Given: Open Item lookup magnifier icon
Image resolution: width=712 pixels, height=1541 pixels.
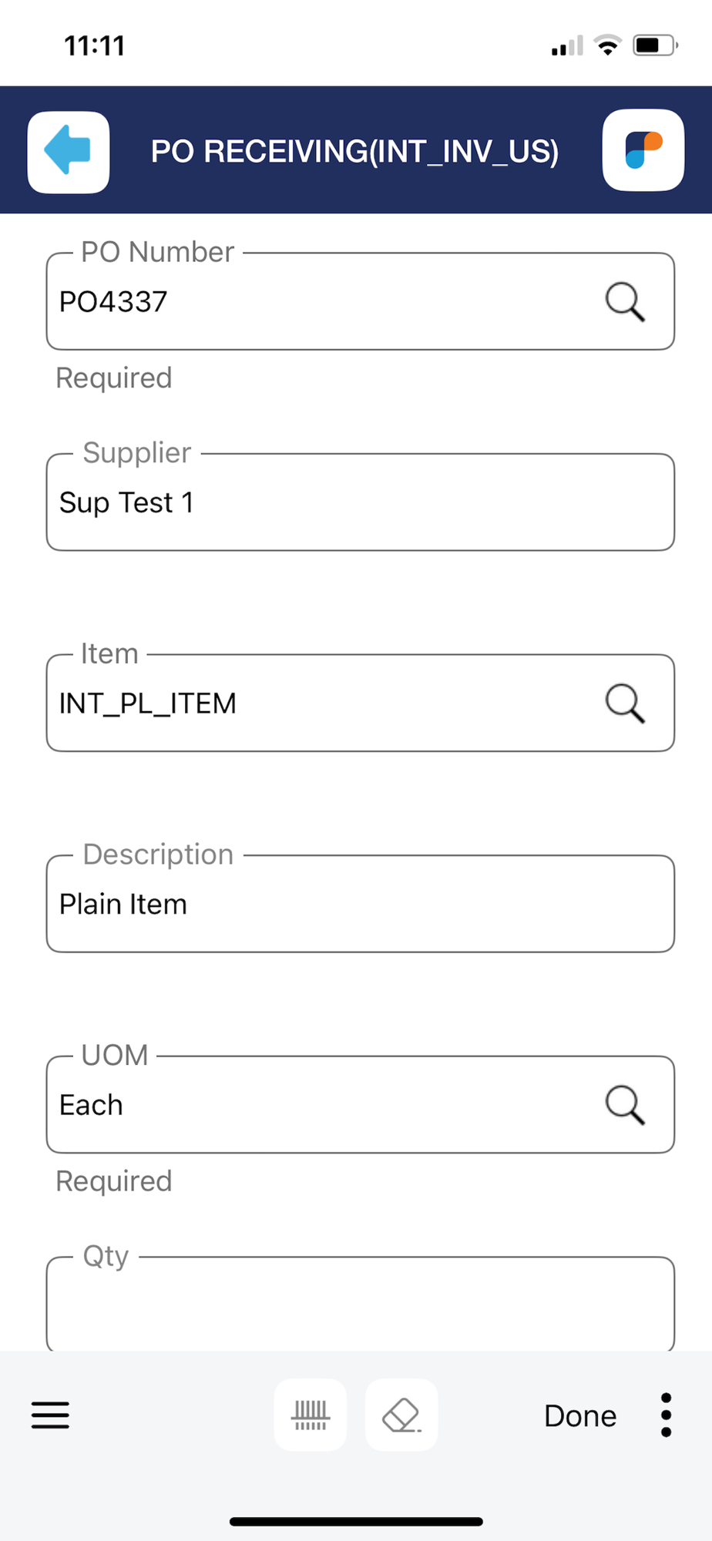Looking at the screenshot, I should click(x=624, y=703).
